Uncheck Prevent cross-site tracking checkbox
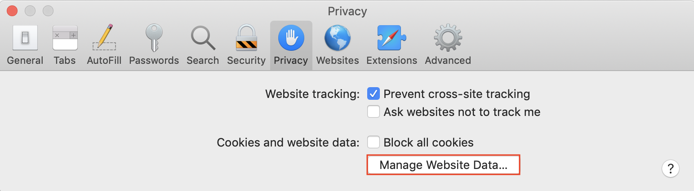694x191 pixels. pyautogui.click(x=374, y=94)
